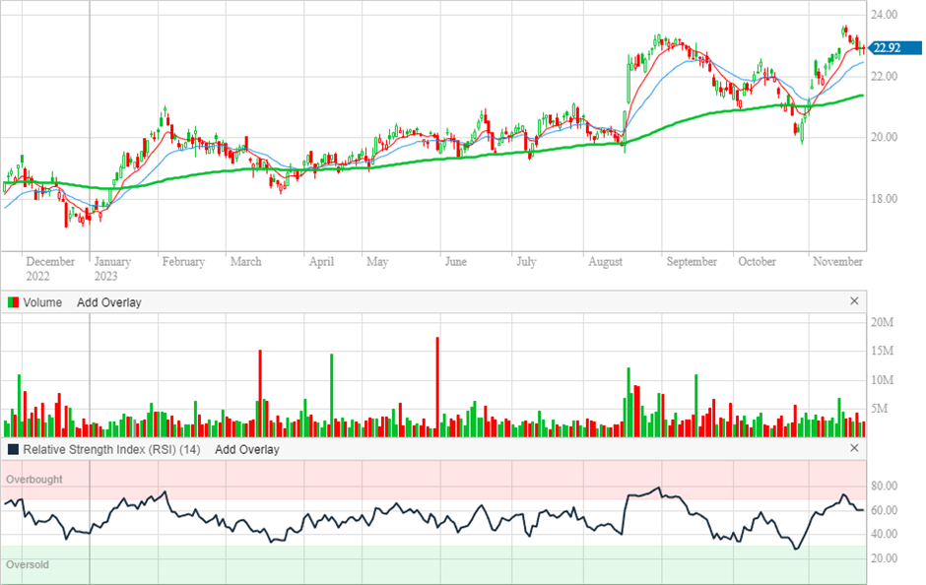Viewport: 926px width, 585px height.
Task: Add Overlay to the Volume panel
Action: [108, 302]
